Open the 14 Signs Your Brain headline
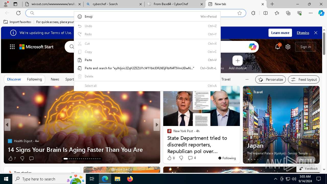The height and width of the screenshot is (184, 327). 75,149
